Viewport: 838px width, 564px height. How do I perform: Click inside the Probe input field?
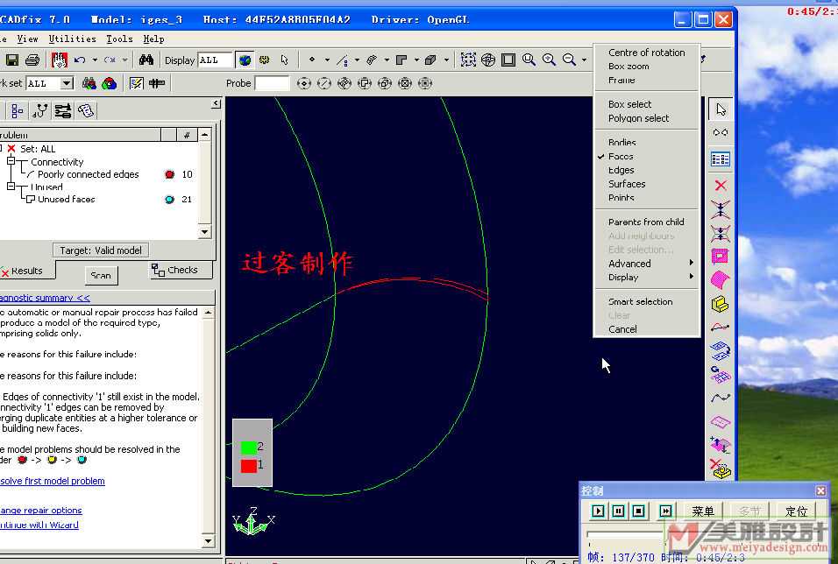point(272,83)
